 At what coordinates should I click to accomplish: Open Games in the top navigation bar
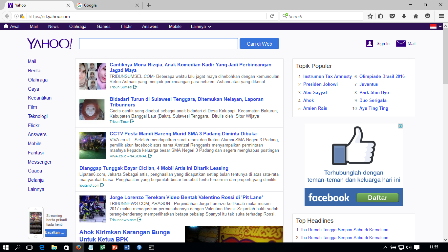coord(104,26)
